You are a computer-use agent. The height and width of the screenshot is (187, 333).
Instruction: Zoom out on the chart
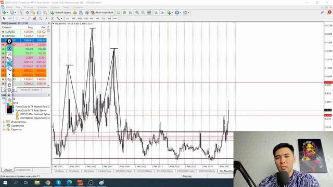coord(143,12)
